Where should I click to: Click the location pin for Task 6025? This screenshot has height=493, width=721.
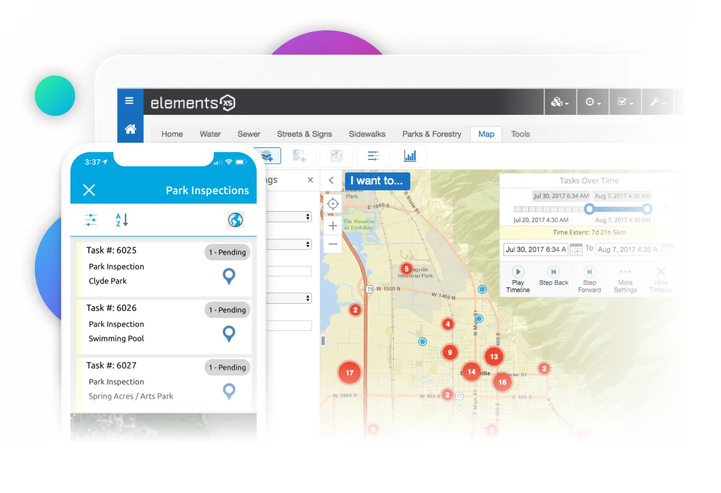point(229,276)
